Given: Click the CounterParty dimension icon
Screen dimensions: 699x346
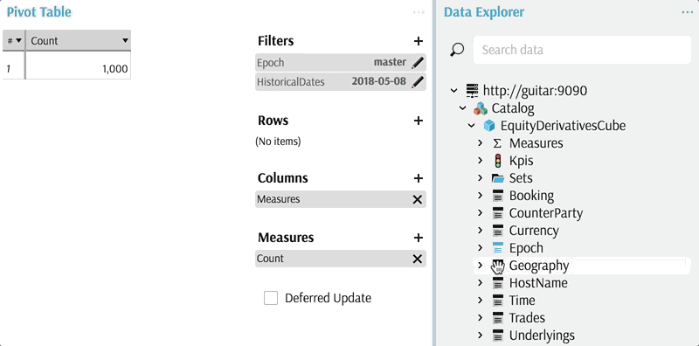Looking at the screenshot, I should [x=498, y=213].
